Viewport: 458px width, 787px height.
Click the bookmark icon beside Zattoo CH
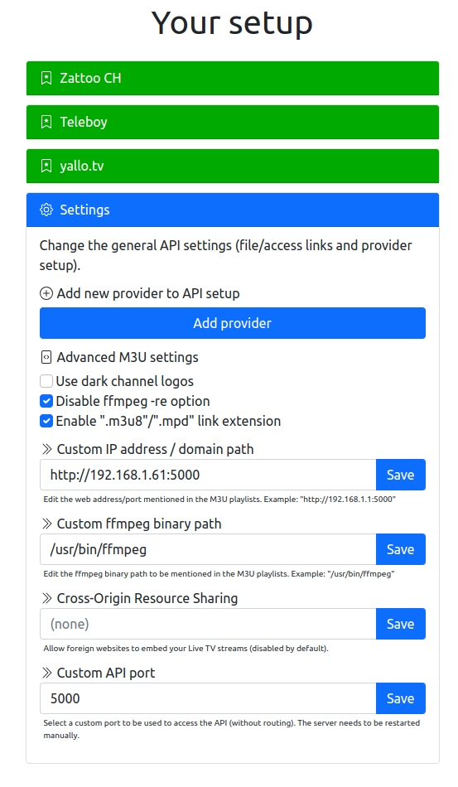[46, 78]
